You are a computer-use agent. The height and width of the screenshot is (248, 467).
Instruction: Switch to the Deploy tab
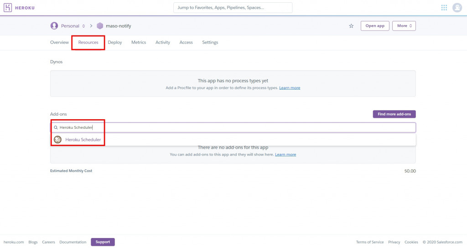click(115, 42)
